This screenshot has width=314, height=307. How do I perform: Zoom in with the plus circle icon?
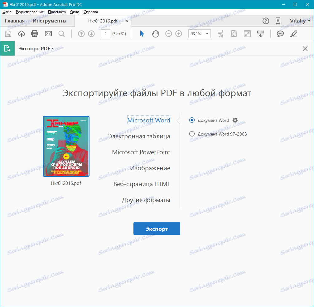(179, 34)
